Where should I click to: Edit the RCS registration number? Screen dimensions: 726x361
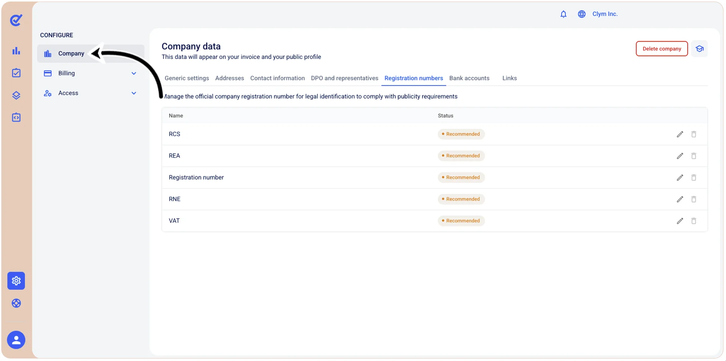pyautogui.click(x=680, y=134)
